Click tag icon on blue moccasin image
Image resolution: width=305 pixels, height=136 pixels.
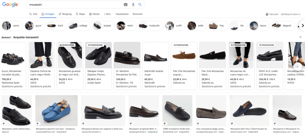[x=38, y=123]
